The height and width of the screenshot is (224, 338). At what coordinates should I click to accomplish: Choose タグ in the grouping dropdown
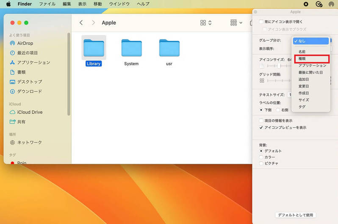click(x=311, y=107)
